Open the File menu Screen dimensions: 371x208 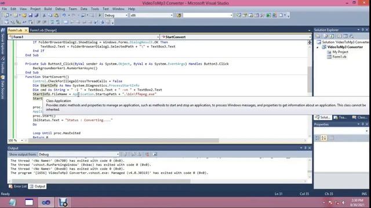click(4, 9)
